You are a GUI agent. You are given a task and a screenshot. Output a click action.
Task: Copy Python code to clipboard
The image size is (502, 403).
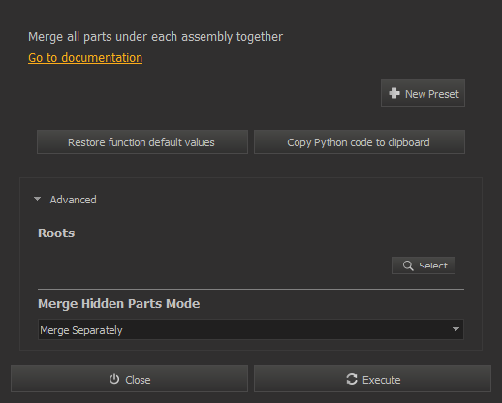click(360, 142)
